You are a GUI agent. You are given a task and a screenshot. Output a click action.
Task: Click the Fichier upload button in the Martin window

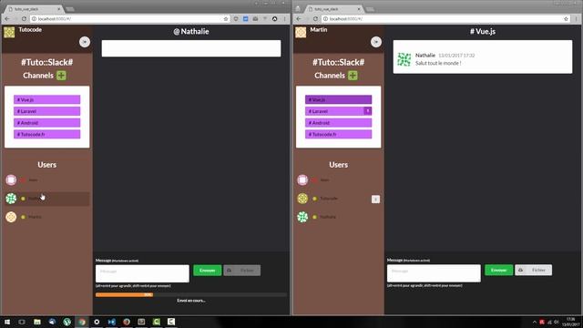(534, 270)
